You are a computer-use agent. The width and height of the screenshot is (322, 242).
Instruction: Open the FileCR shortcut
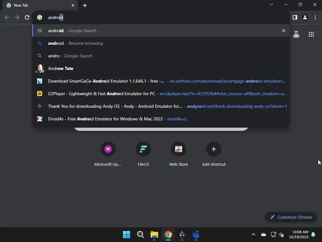(x=143, y=154)
